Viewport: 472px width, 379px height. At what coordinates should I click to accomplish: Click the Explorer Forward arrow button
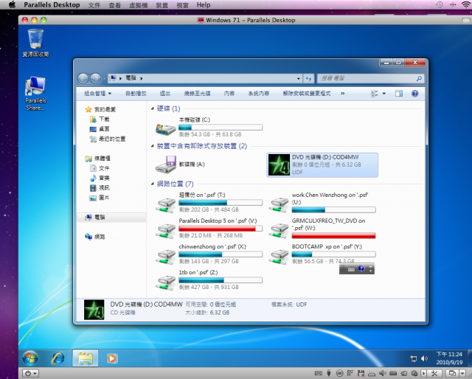[x=95, y=79]
